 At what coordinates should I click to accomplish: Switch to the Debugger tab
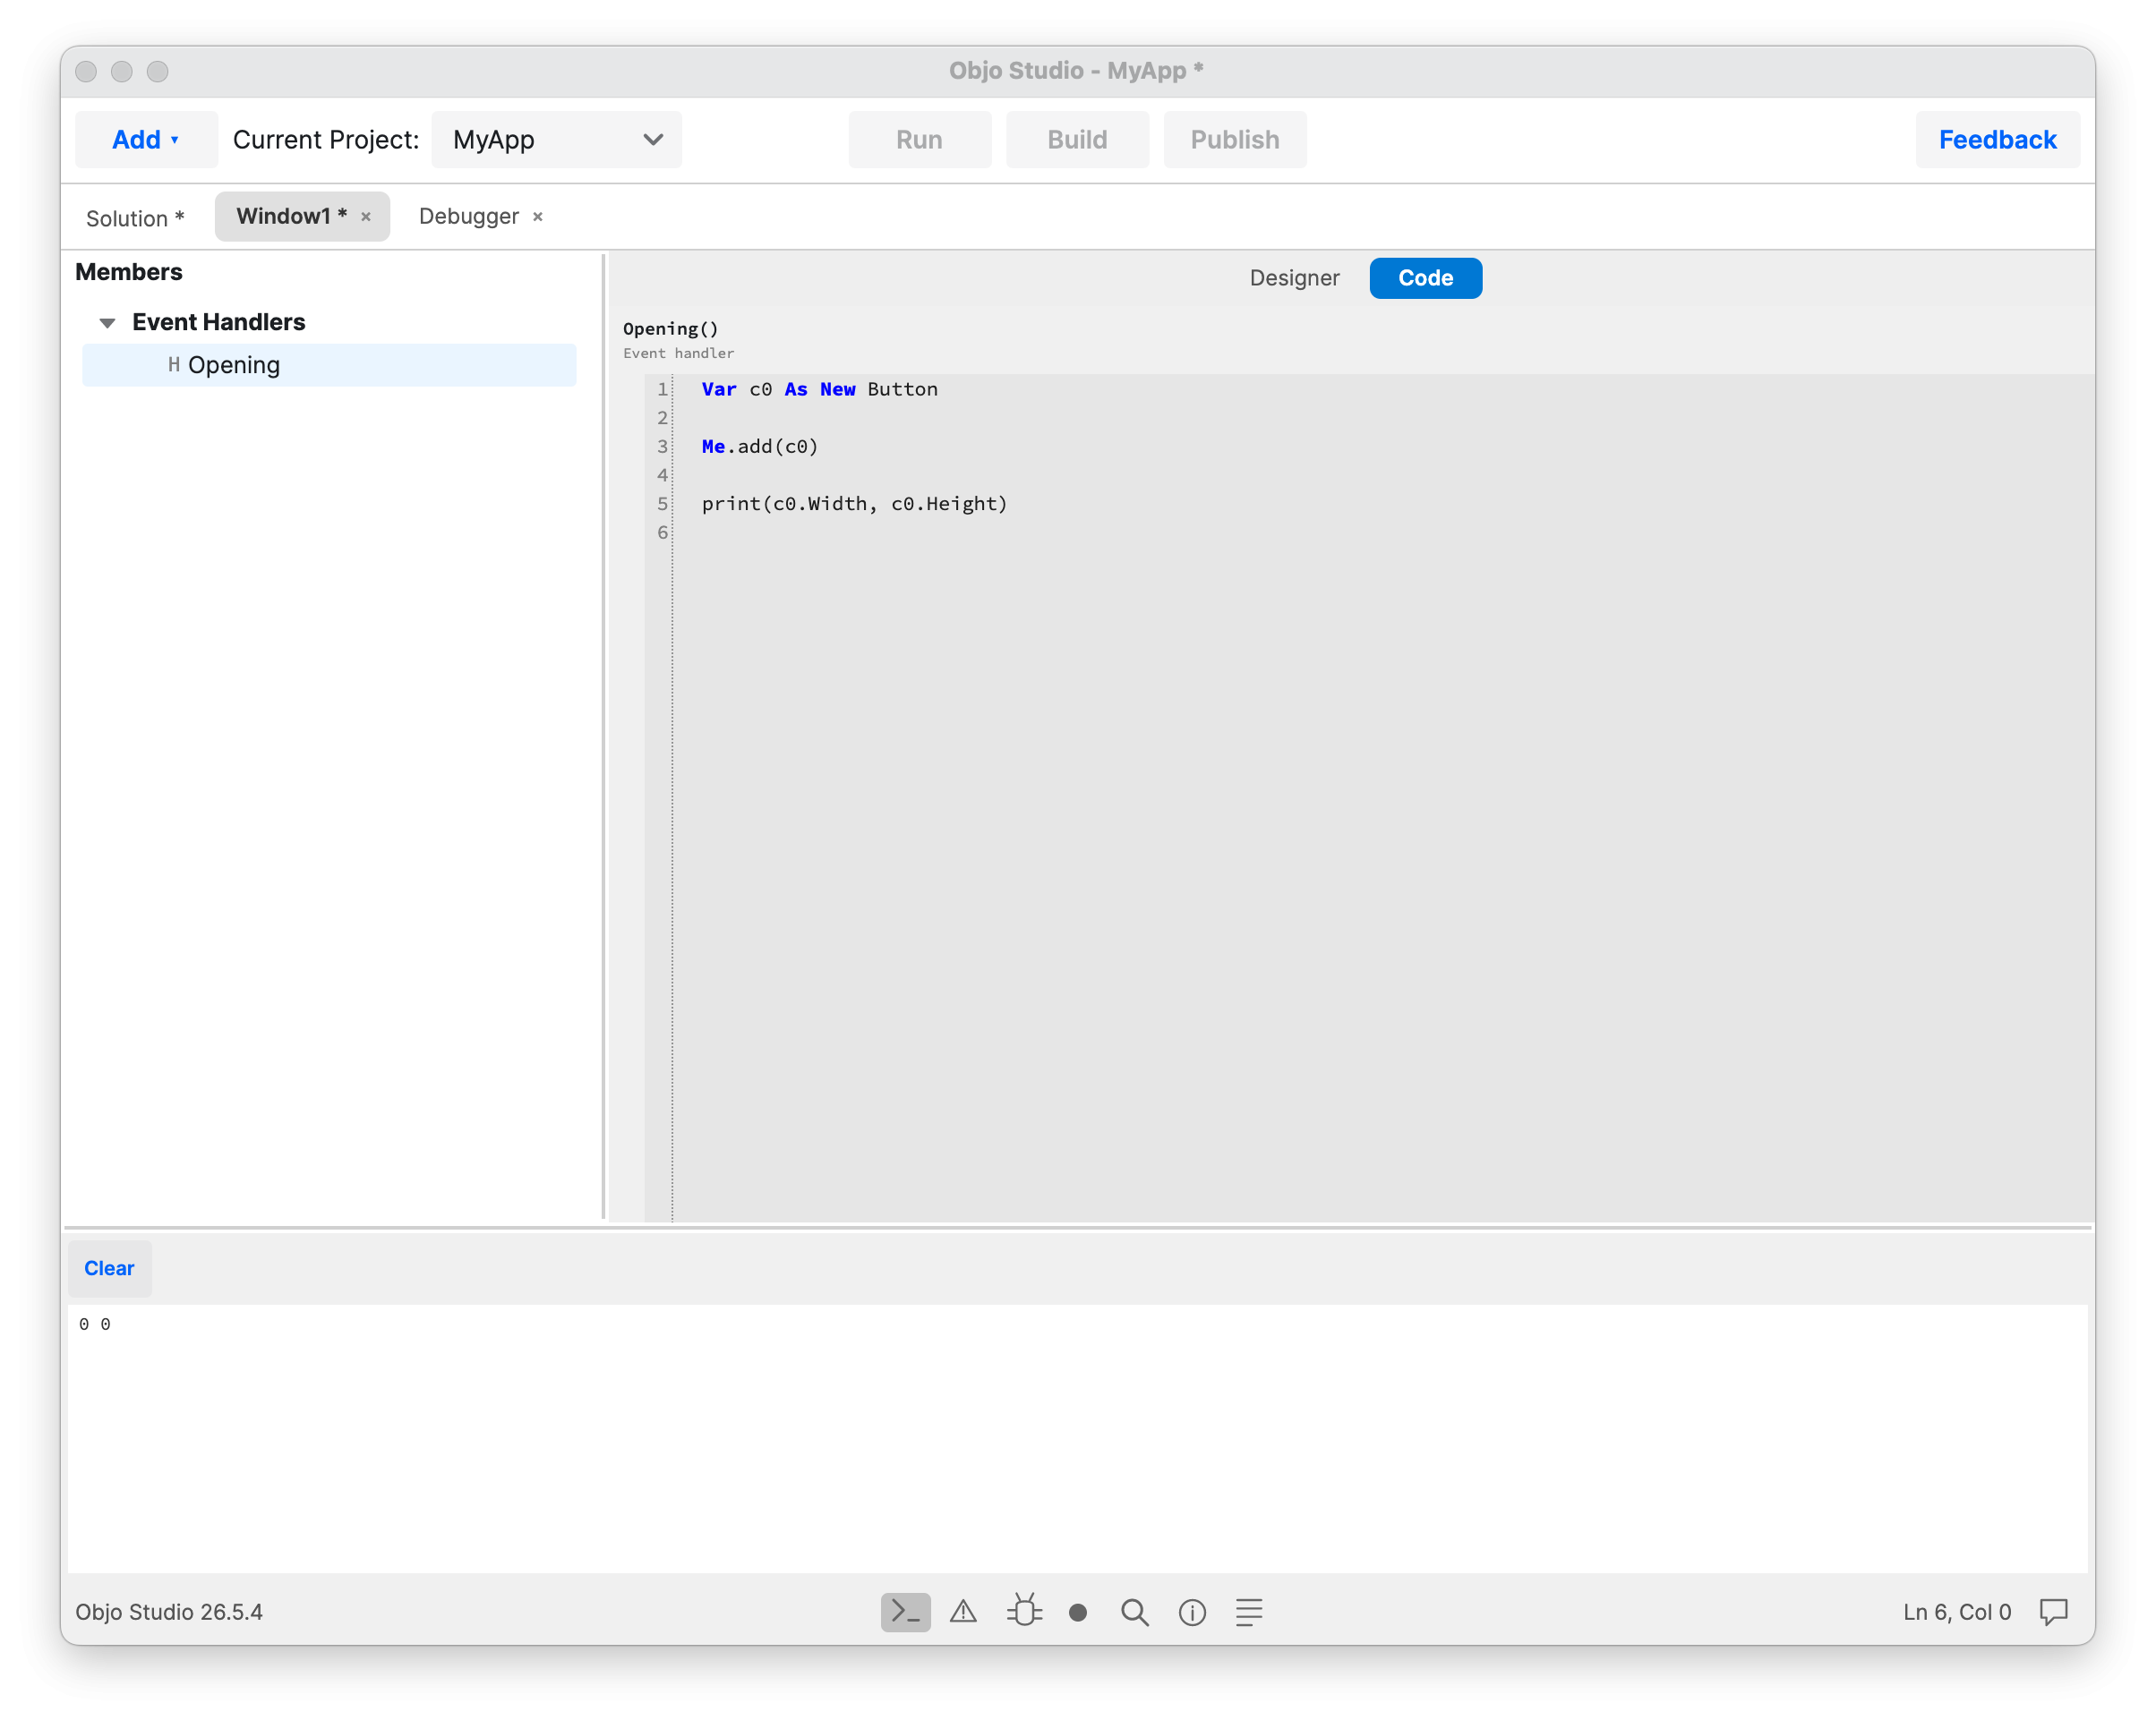click(x=469, y=217)
